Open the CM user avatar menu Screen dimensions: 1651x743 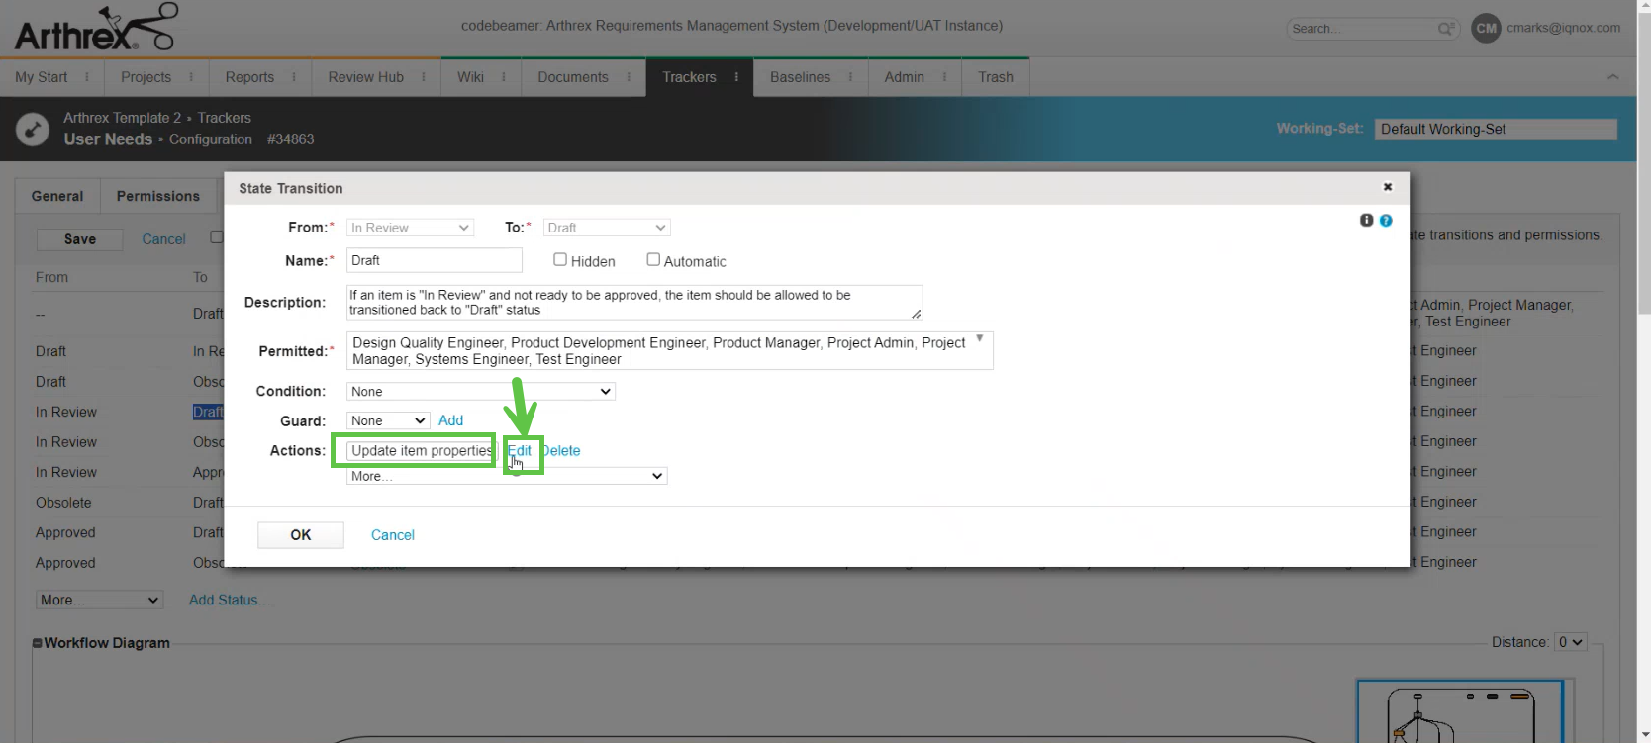point(1486,29)
